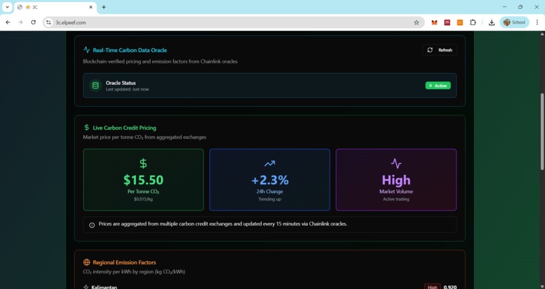Click the 0.920 value for Kalimantan
Viewport: 545px width, 289px height.
click(450, 287)
